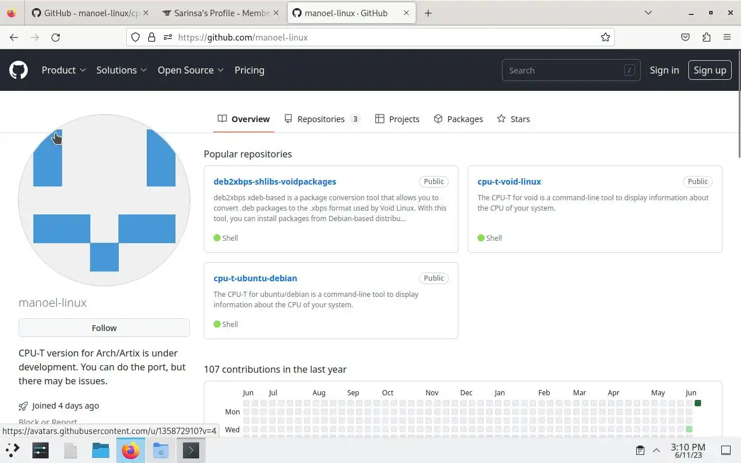Expand the system tray hidden icons arrow
The width and height of the screenshot is (741, 463).
[656, 450]
